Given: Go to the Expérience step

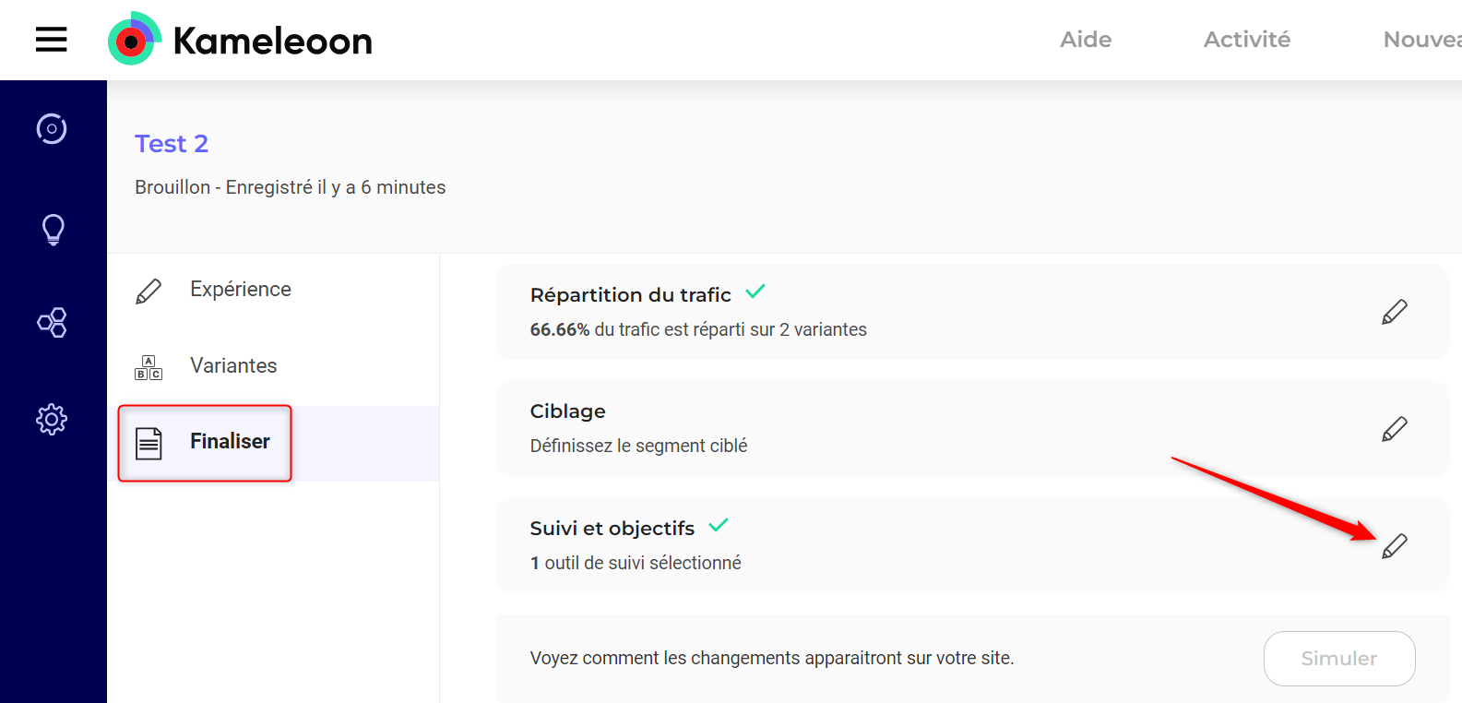Looking at the screenshot, I should click(240, 290).
